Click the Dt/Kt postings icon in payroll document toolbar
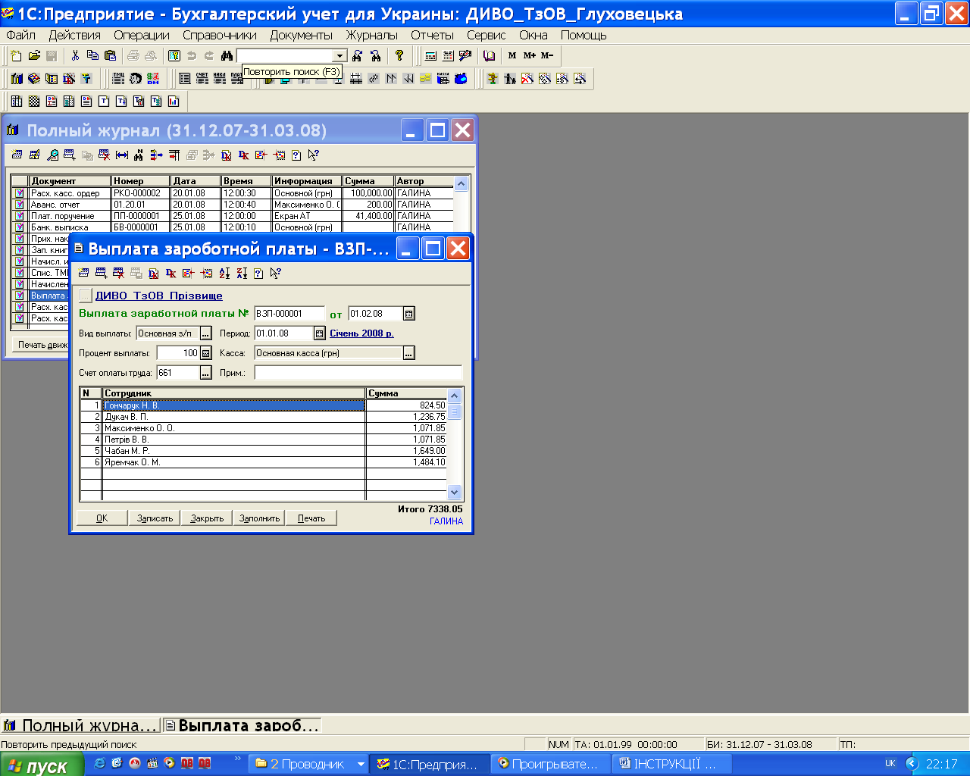 click(171, 273)
